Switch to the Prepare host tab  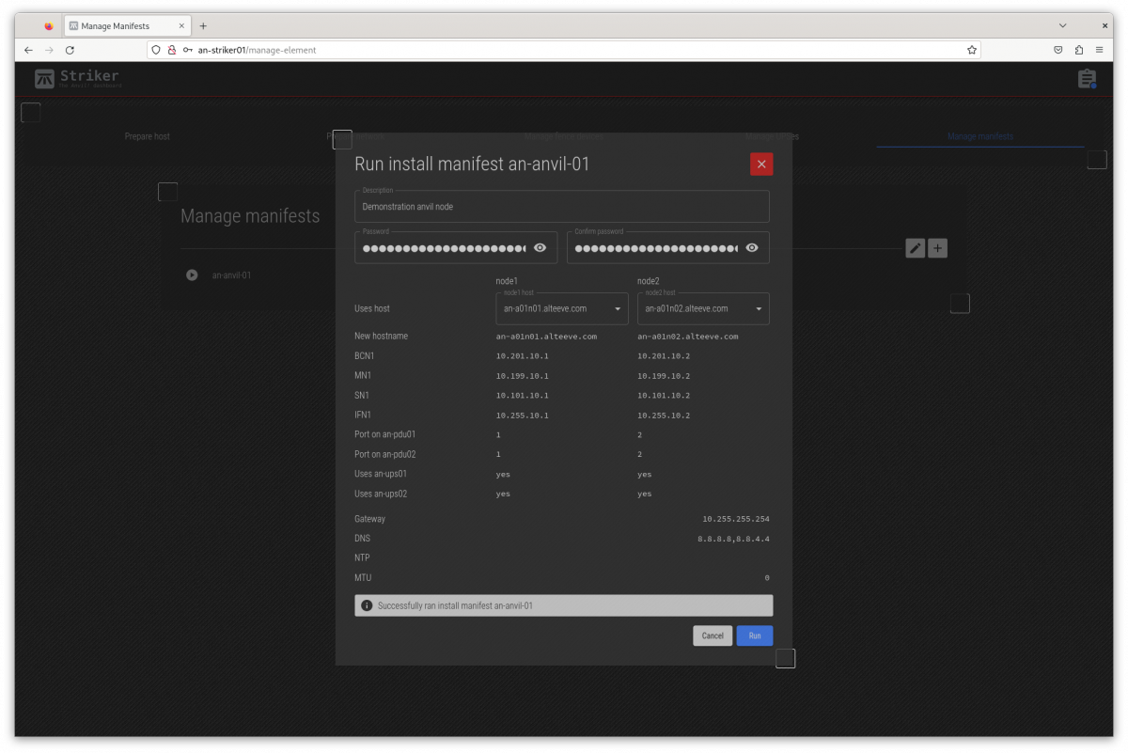pyautogui.click(x=148, y=136)
